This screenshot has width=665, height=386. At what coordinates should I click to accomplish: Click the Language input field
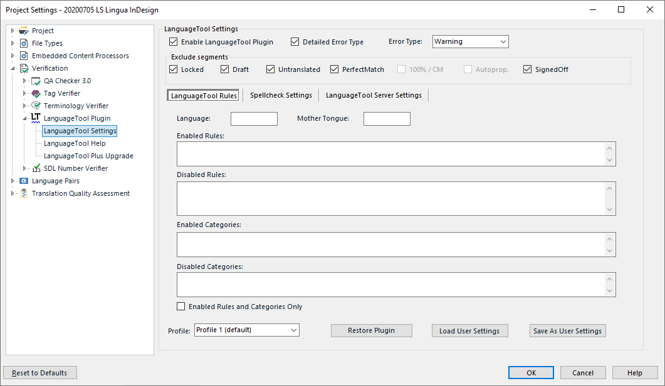click(254, 119)
